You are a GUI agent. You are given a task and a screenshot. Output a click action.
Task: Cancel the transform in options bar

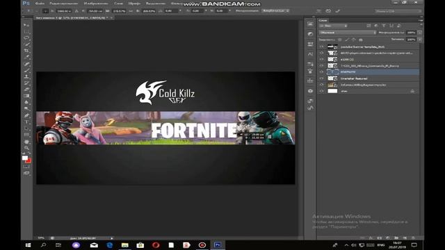click(x=328, y=11)
